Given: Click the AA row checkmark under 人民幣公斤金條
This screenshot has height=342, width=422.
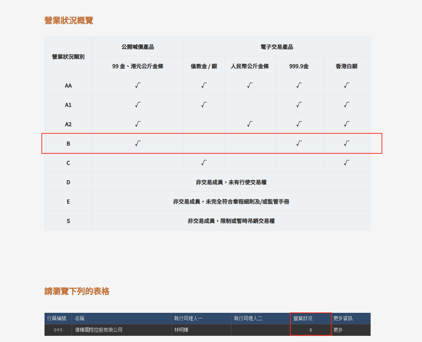Looking at the screenshot, I should (250, 85).
